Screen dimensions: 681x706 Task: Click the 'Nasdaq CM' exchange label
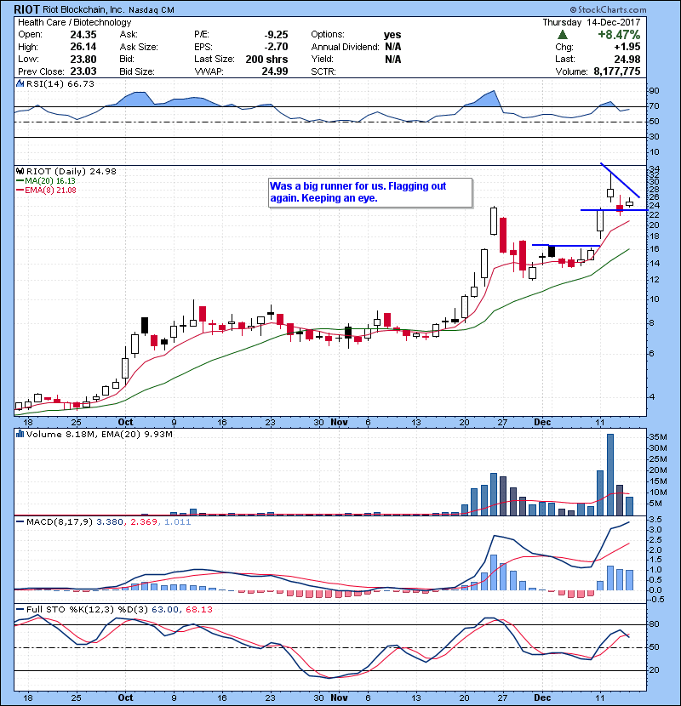[152, 10]
